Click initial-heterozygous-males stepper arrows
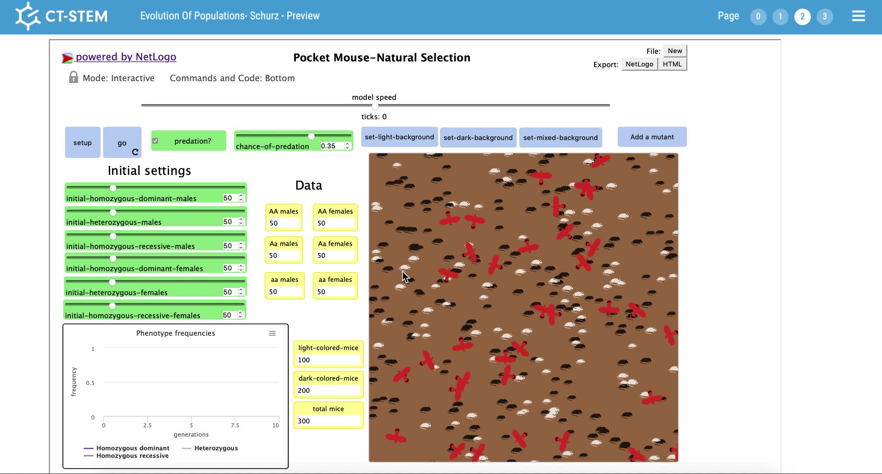Screen dimensions: 882x474 click(241, 222)
